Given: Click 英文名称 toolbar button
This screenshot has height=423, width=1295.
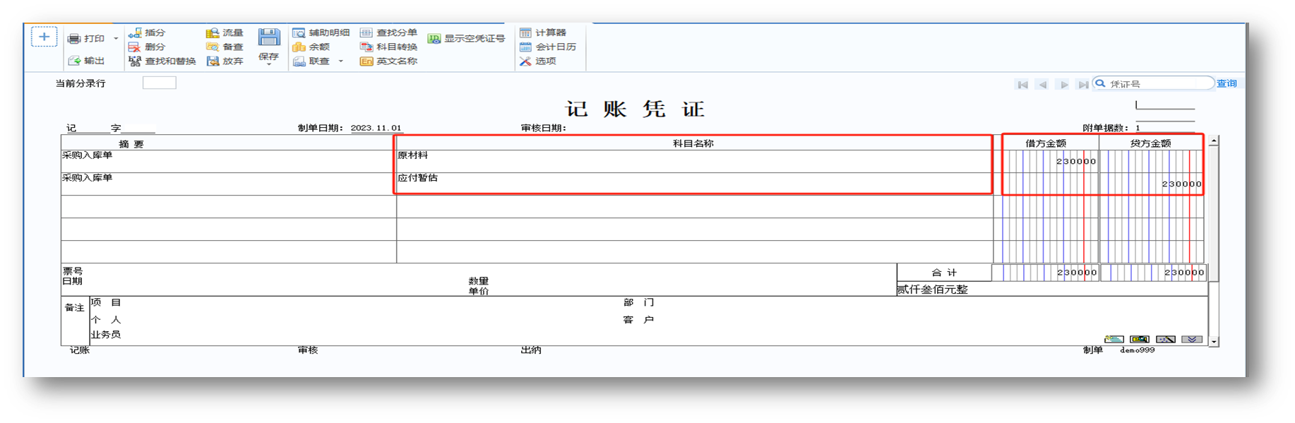Looking at the screenshot, I should tap(389, 61).
